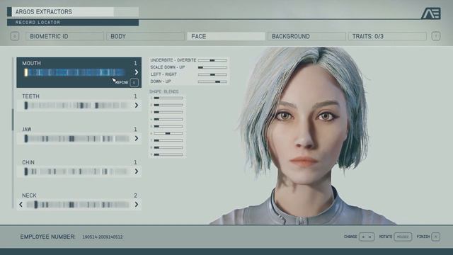Open the Background tab
This screenshot has height=255, width=453.
[x=306, y=36]
